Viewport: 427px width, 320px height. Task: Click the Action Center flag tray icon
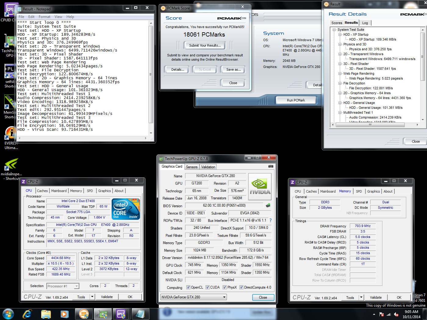381,314
